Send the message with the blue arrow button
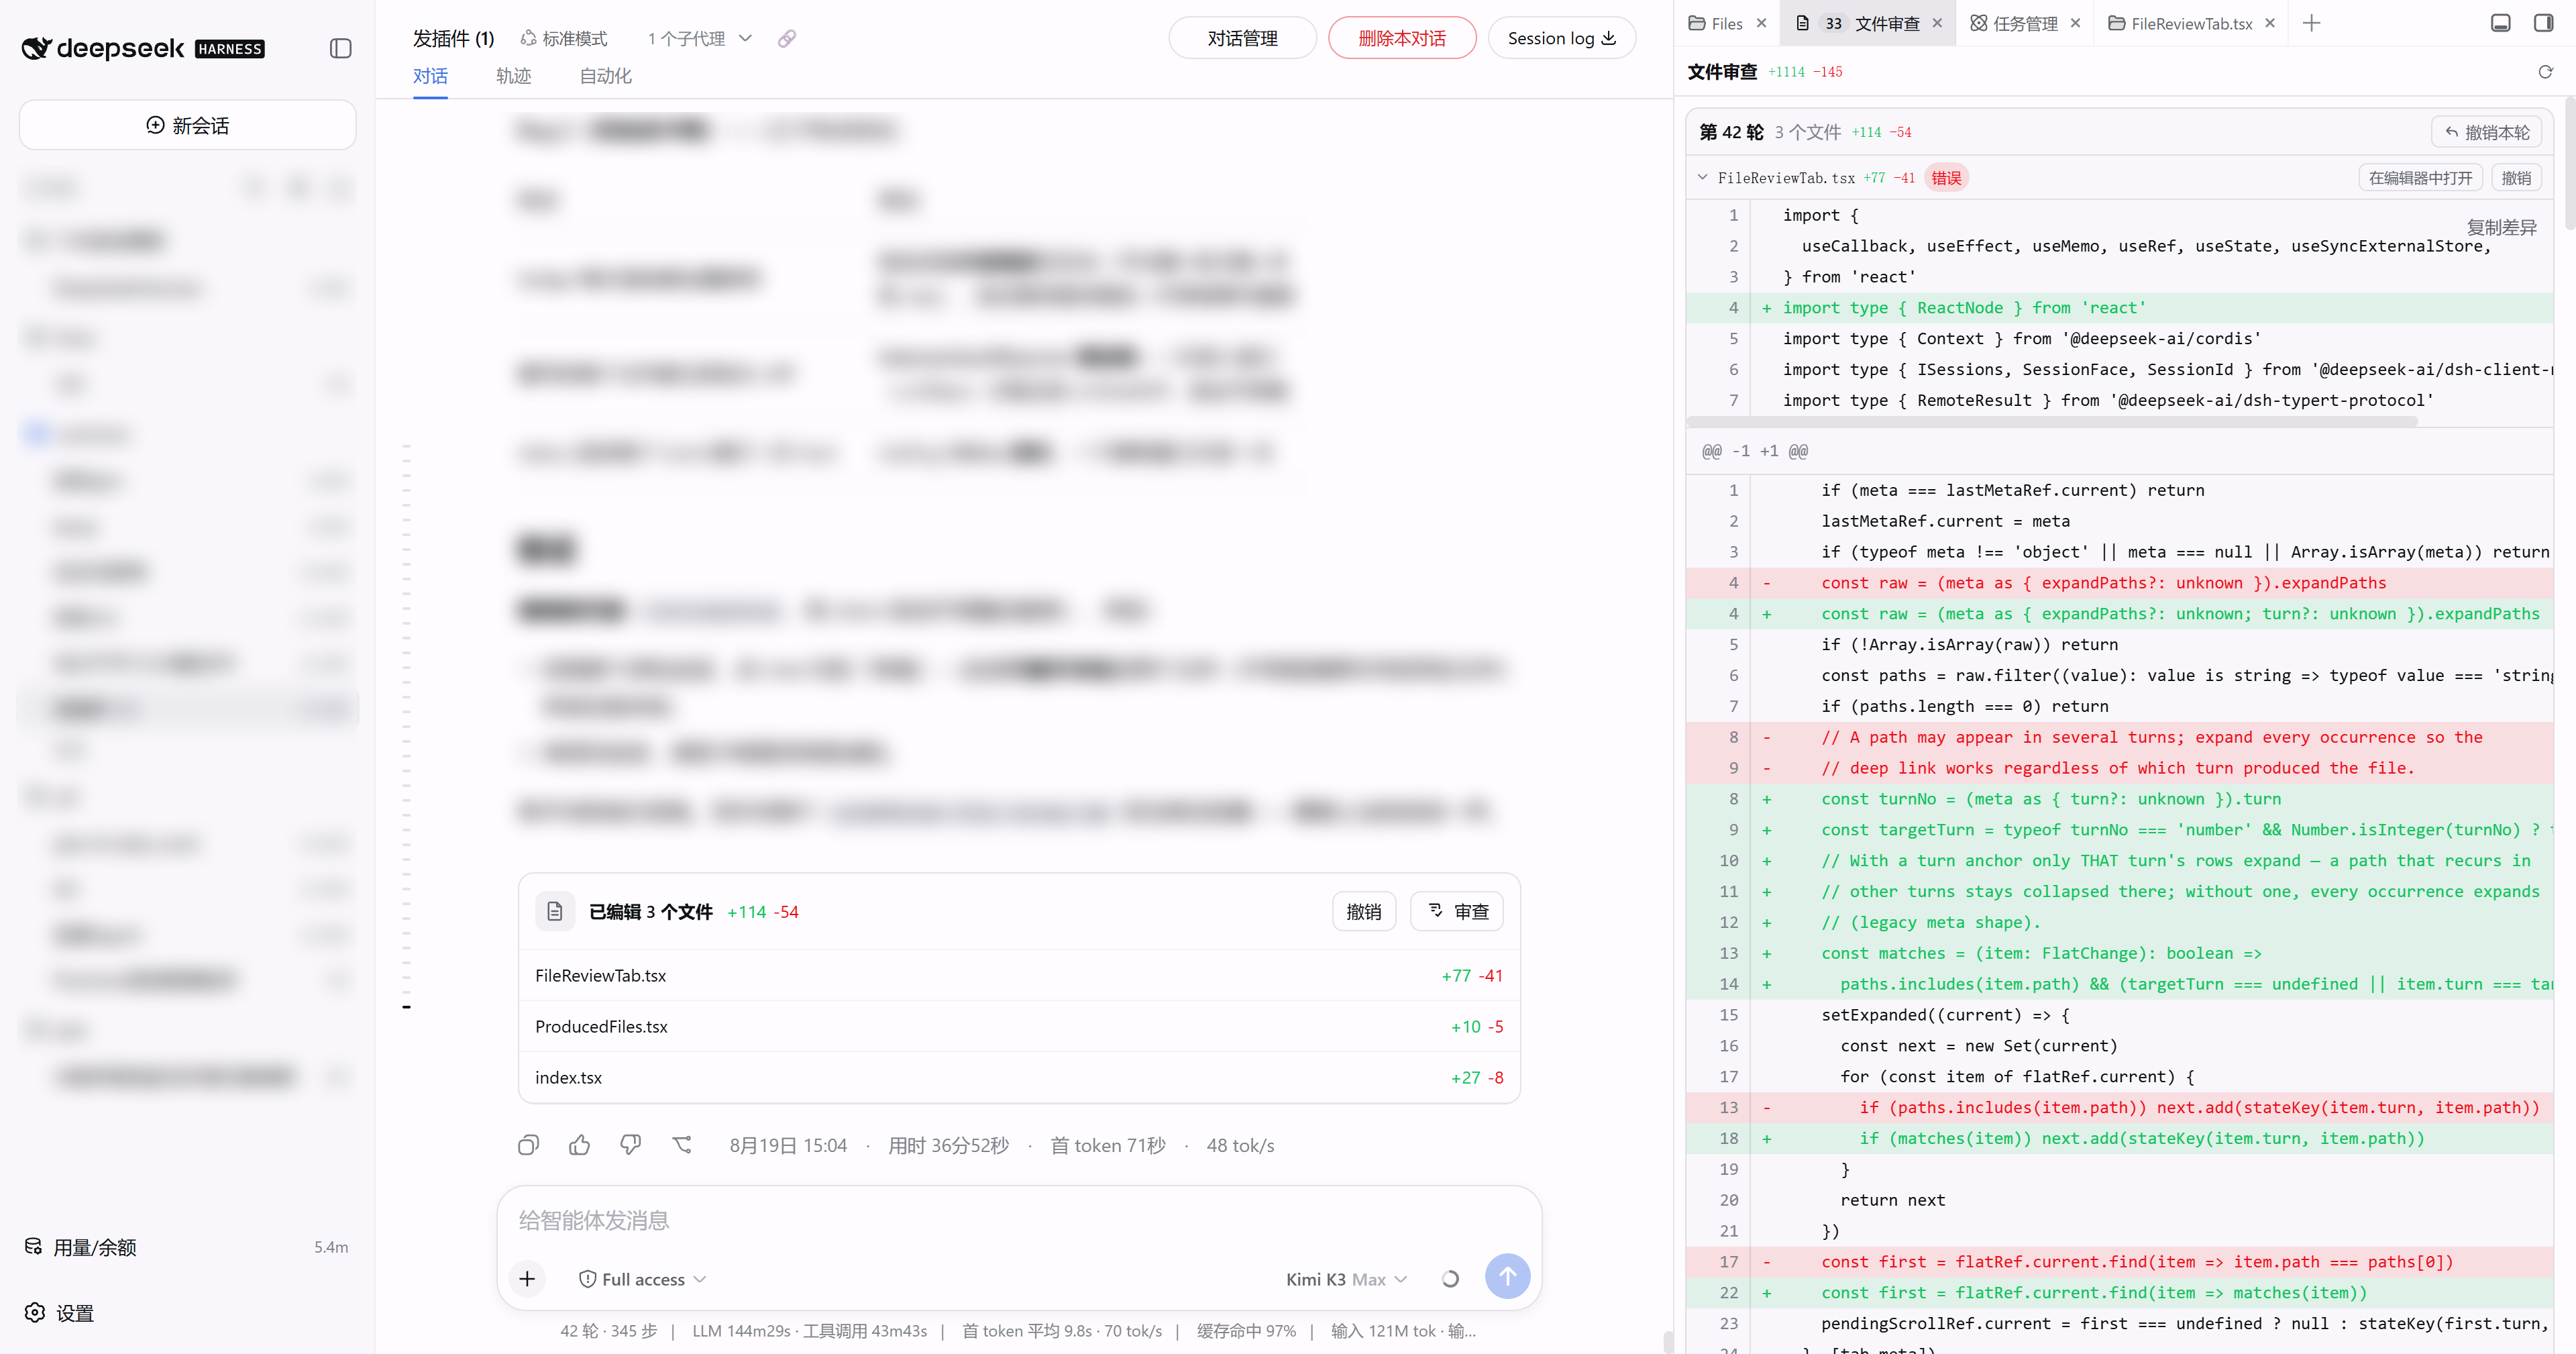 coord(1507,1276)
